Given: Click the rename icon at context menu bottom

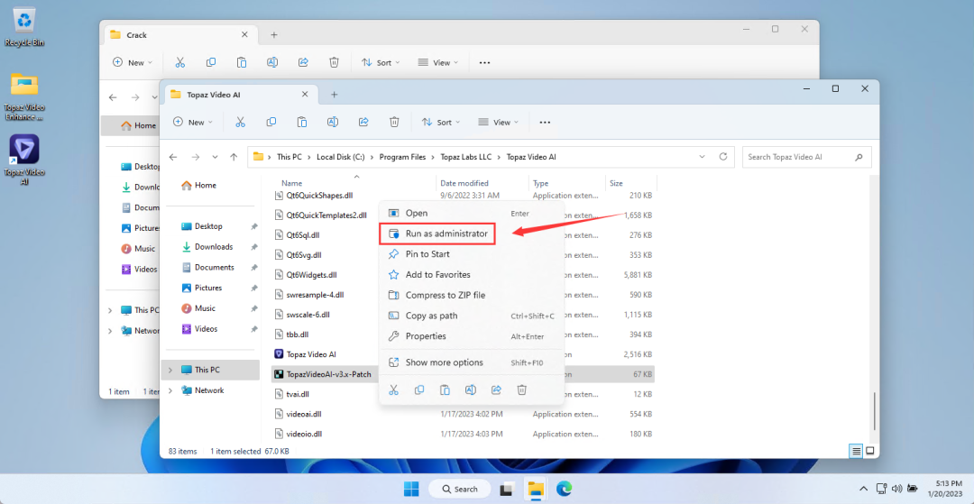Looking at the screenshot, I should pos(470,389).
